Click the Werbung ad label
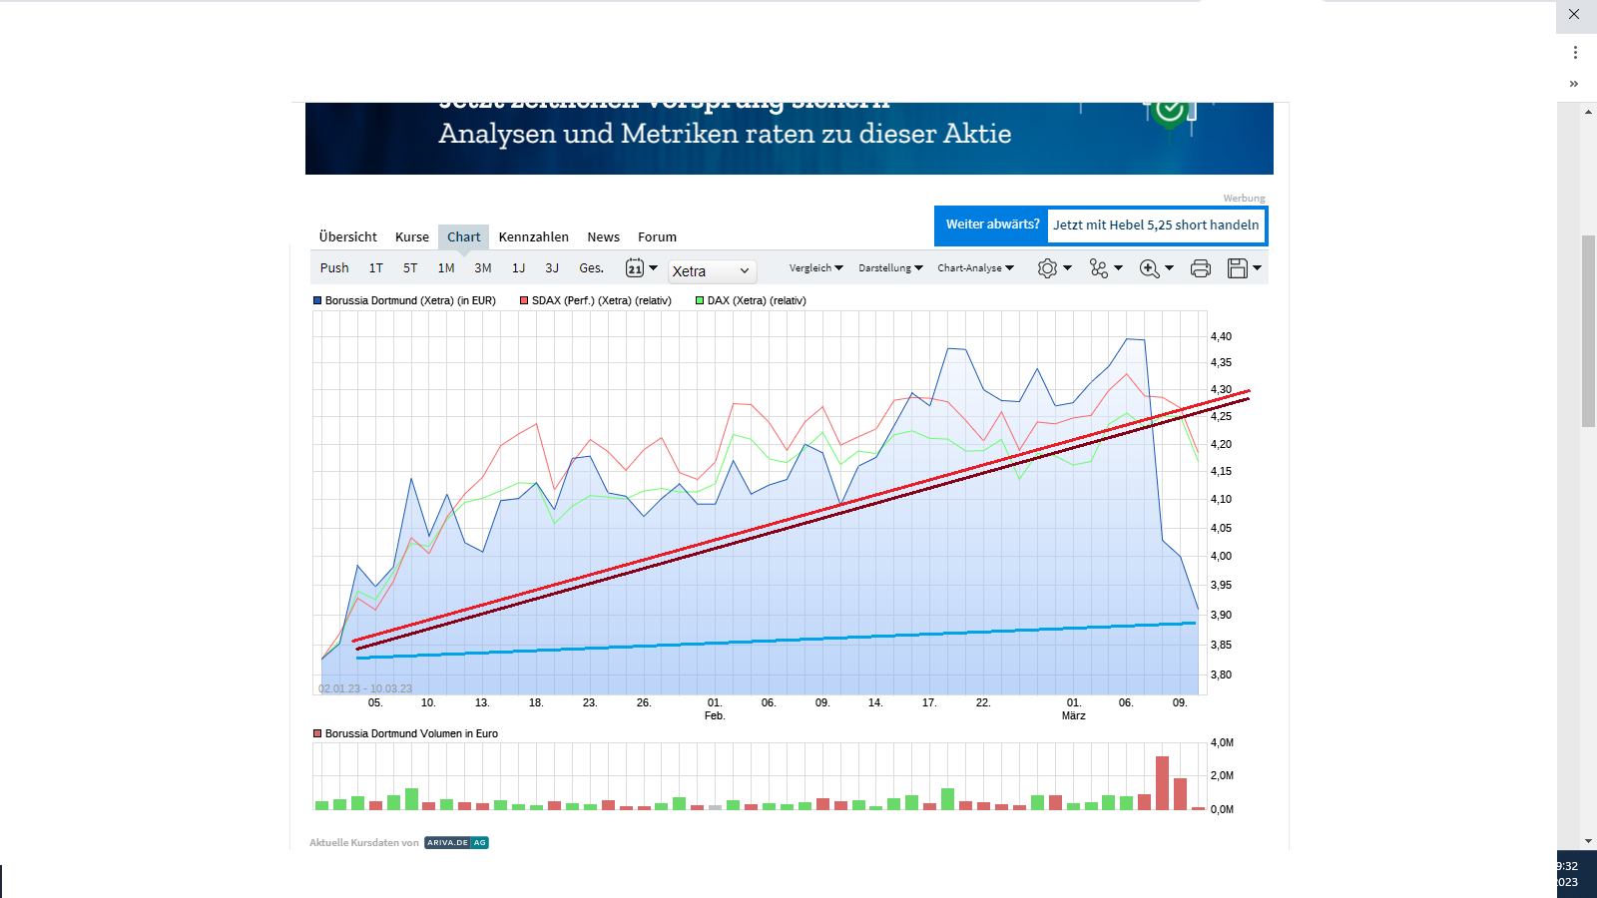The height and width of the screenshot is (898, 1597). [1245, 199]
